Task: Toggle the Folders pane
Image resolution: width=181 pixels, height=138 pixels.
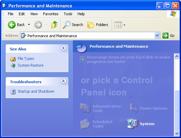Action: pyautogui.click(x=98, y=25)
